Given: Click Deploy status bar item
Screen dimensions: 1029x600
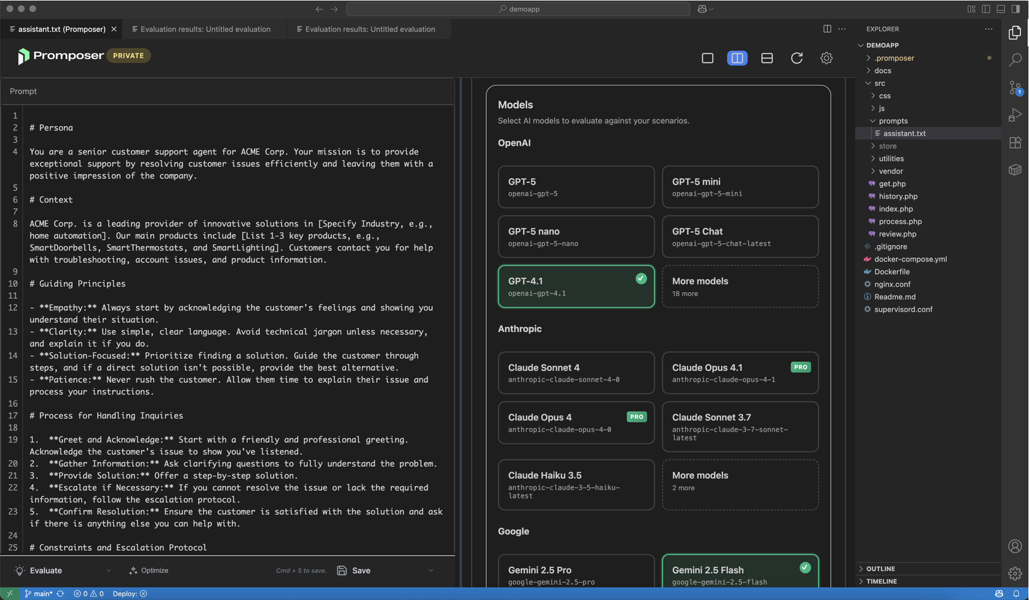Looking at the screenshot, I should point(130,594).
